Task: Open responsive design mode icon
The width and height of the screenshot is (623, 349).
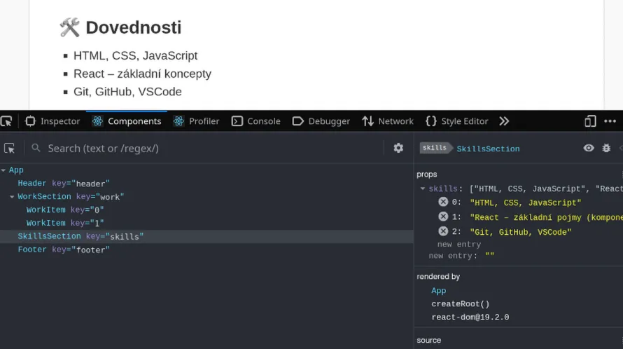Action: click(x=590, y=121)
